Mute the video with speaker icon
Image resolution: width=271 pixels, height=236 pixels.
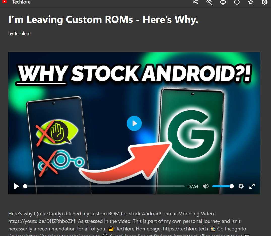[206, 186]
